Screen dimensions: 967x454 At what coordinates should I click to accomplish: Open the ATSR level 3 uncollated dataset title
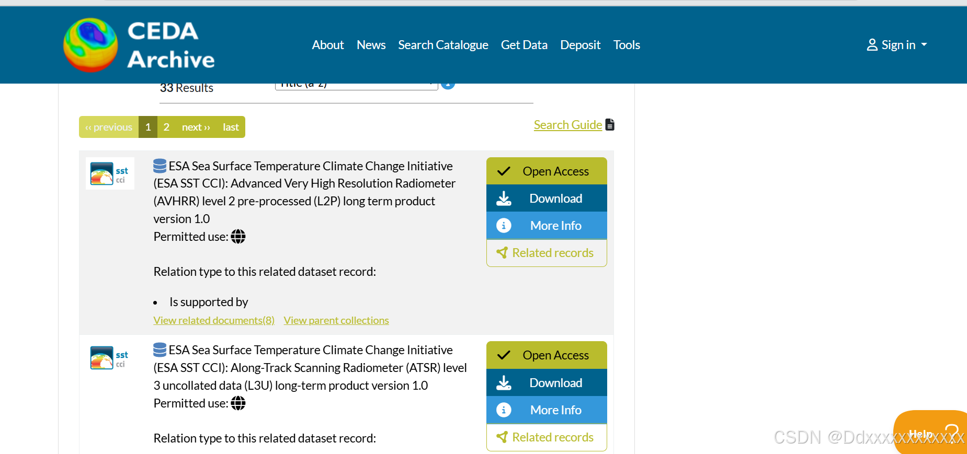click(310, 368)
